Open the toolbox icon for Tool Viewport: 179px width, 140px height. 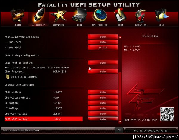tap(79, 16)
